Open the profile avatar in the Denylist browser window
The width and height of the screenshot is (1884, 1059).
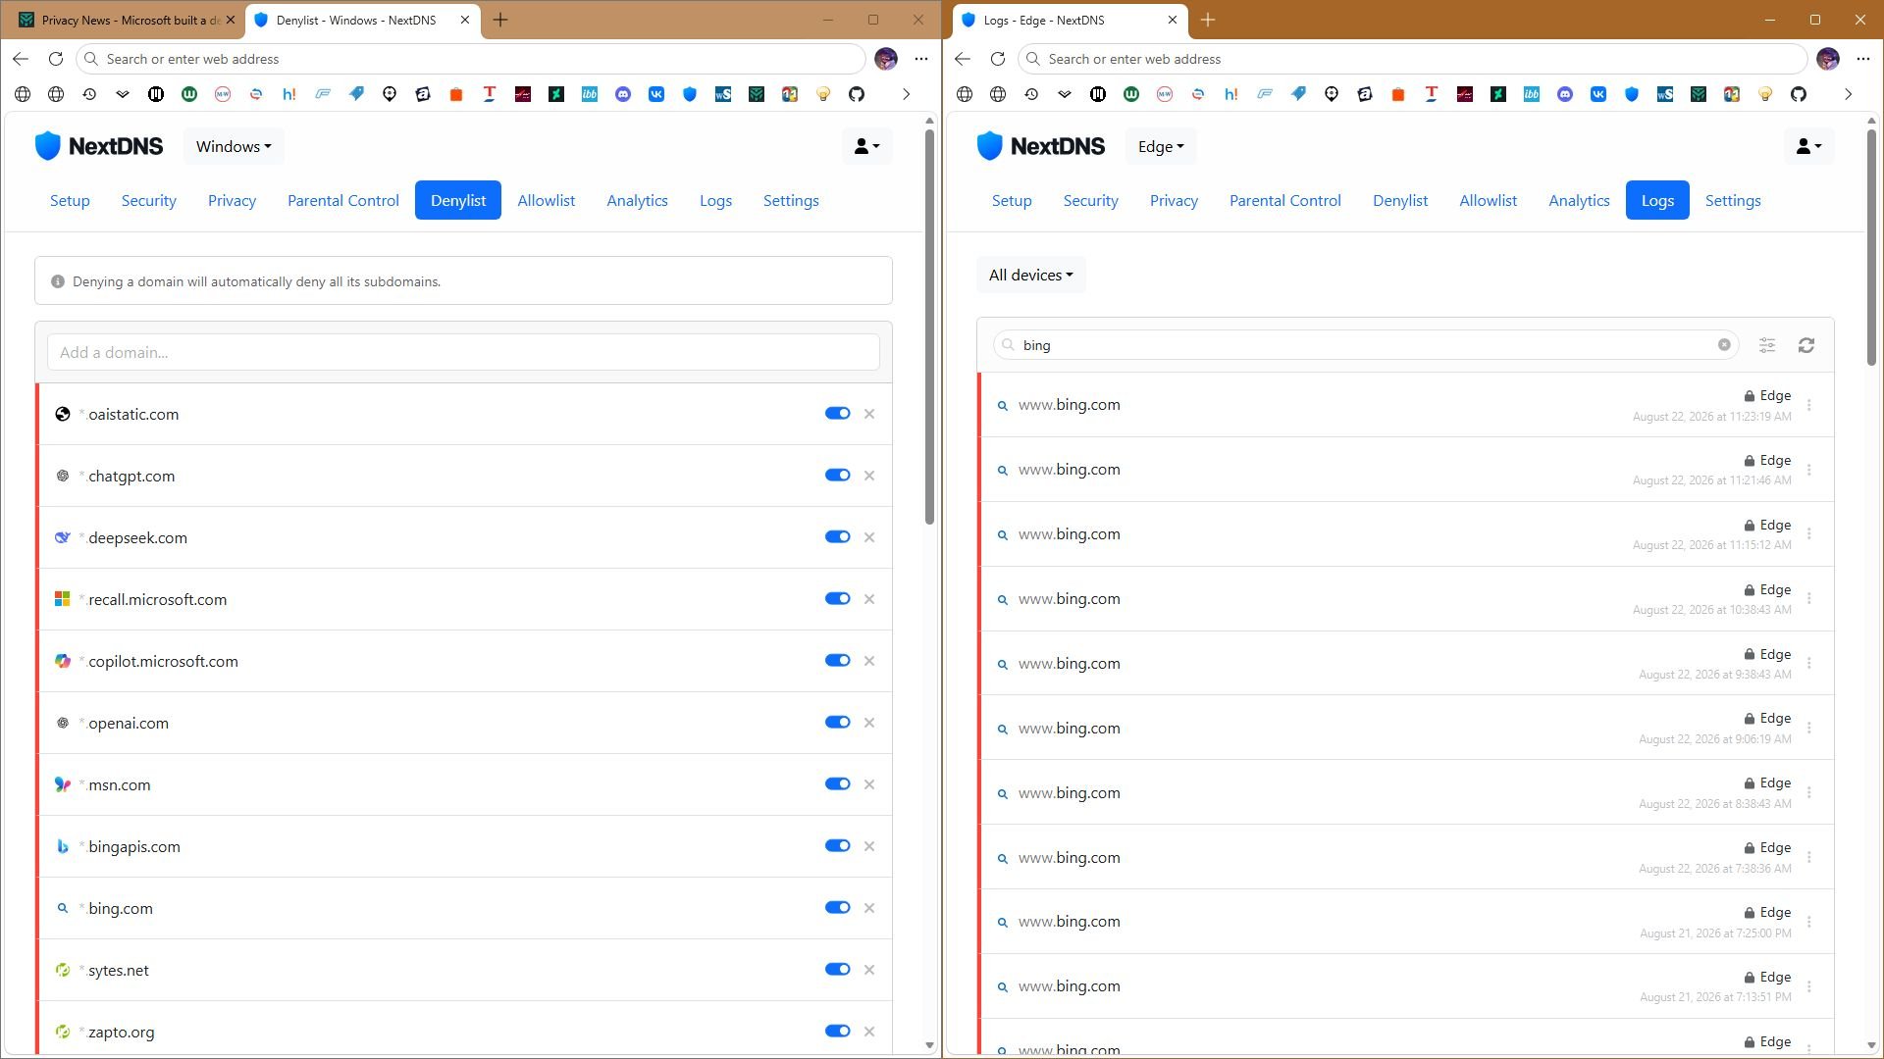pyautogui.click(x=886, y=59)
